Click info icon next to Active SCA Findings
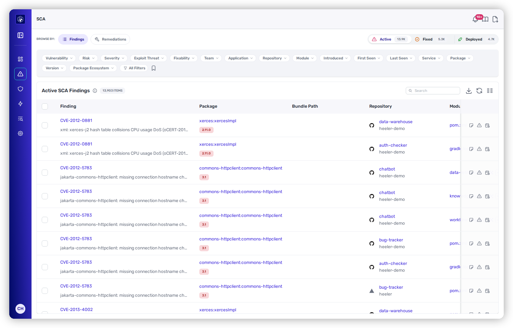Viewport: 513px width, 328px height. [x=95, y=91]
